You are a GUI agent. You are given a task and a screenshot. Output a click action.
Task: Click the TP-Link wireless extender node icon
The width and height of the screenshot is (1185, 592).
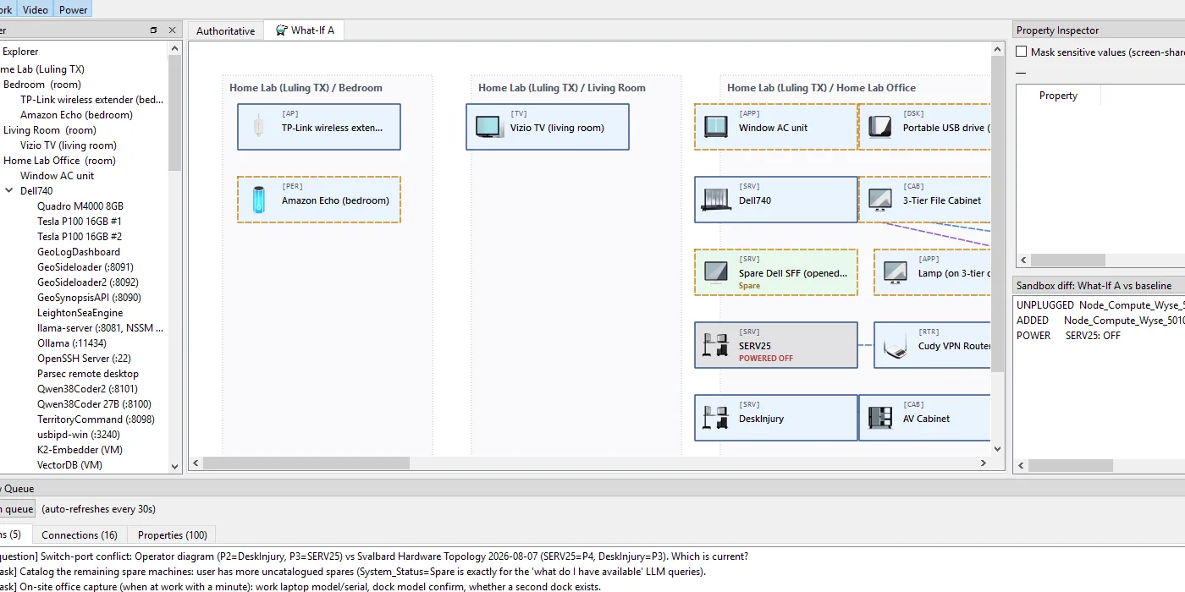tap(260, 127)
